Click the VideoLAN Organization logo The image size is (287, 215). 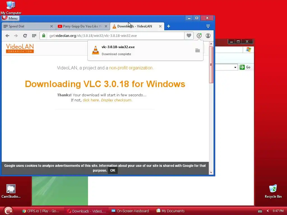[20, 48]
